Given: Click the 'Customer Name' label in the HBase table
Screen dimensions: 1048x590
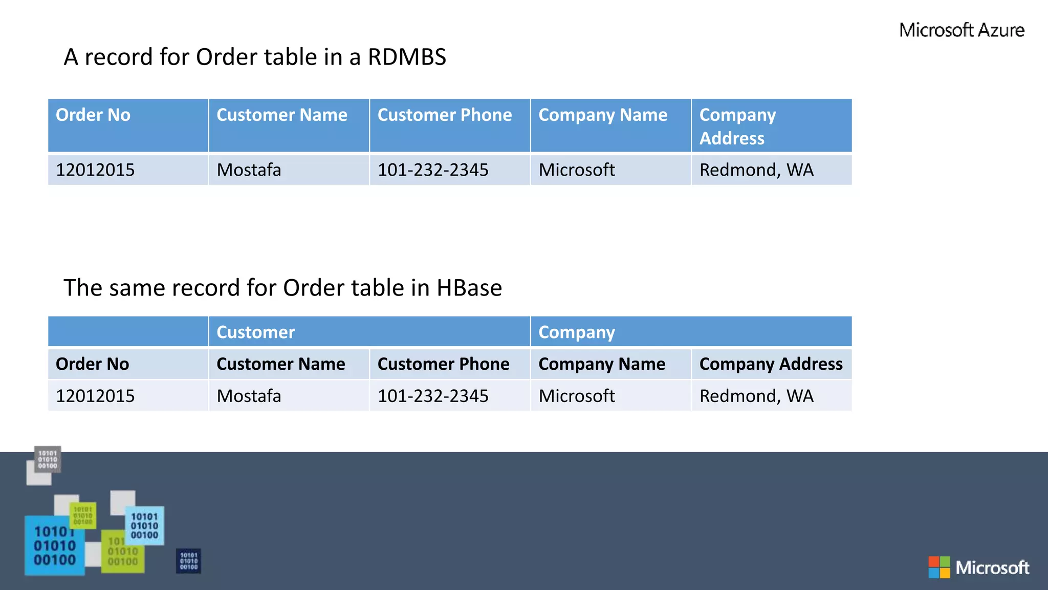Looking at the screenshot, I should pyautogui.click(x=289, y=364).
